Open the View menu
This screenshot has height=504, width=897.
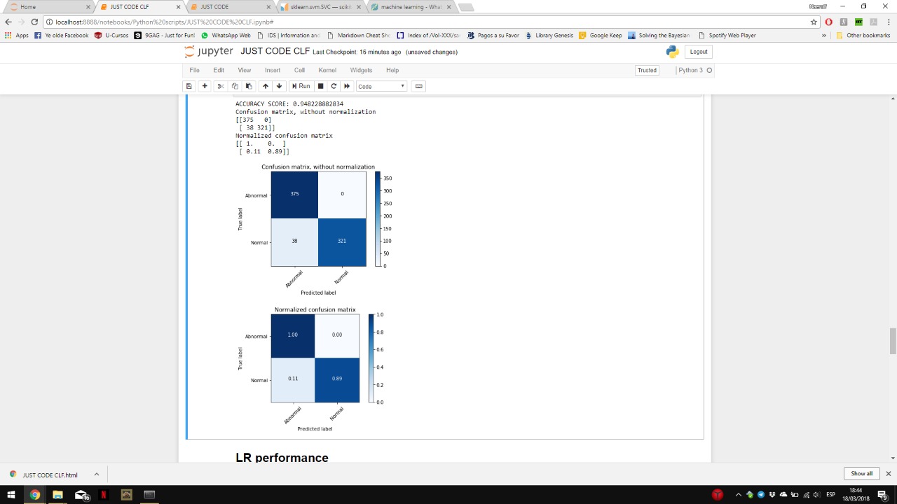click(244, 70)
